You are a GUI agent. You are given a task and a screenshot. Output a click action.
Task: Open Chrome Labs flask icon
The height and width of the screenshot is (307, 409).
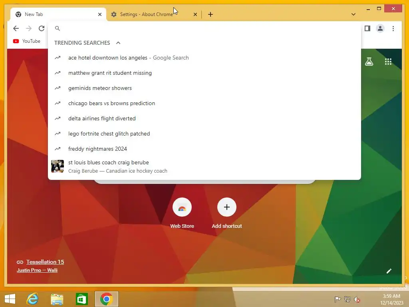point(369,62)
